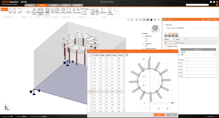The height and width of the screenshot is (118, 219).
Task: Open the Load case type dropdown
Action: pyautogui.click(x=197, y=28)
